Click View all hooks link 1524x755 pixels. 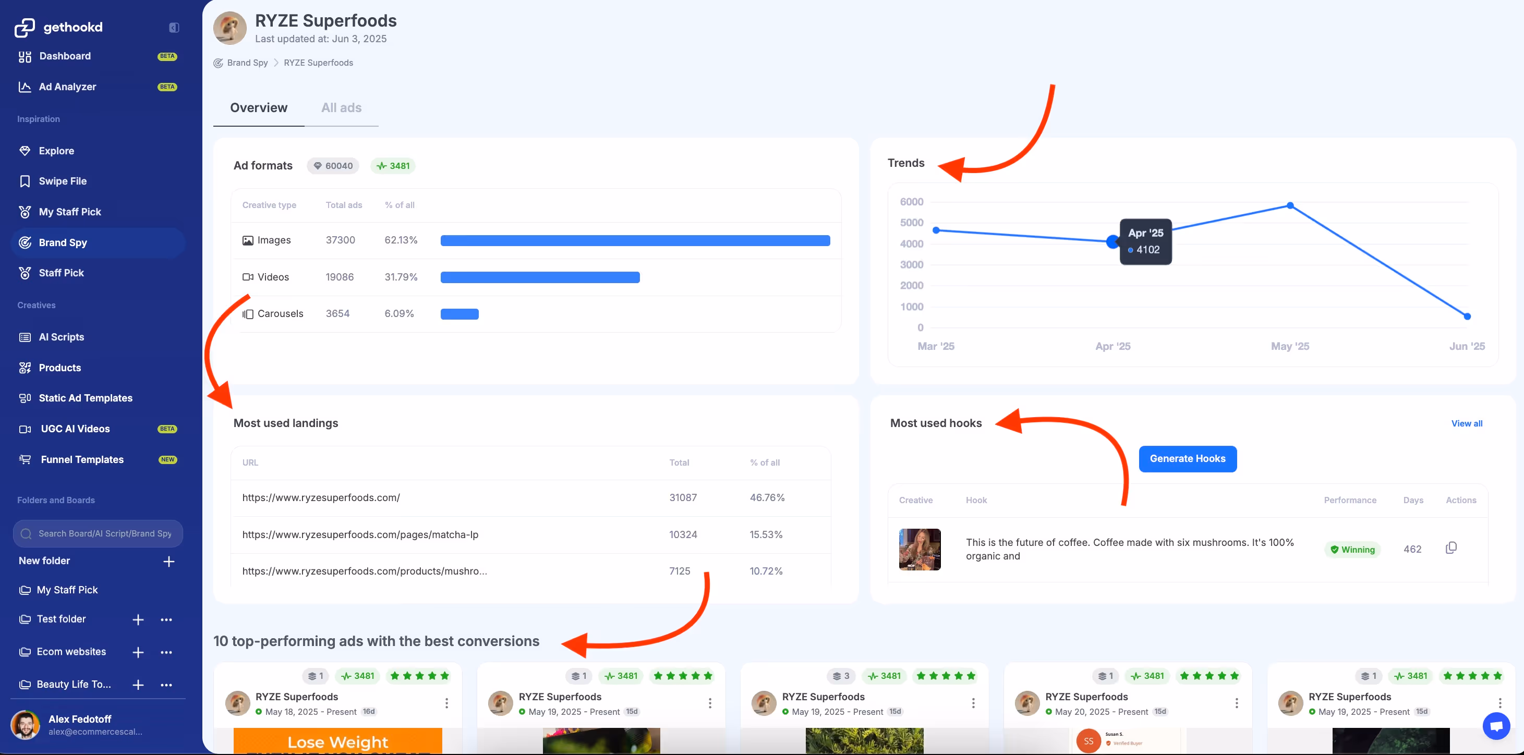point(1467,423)
